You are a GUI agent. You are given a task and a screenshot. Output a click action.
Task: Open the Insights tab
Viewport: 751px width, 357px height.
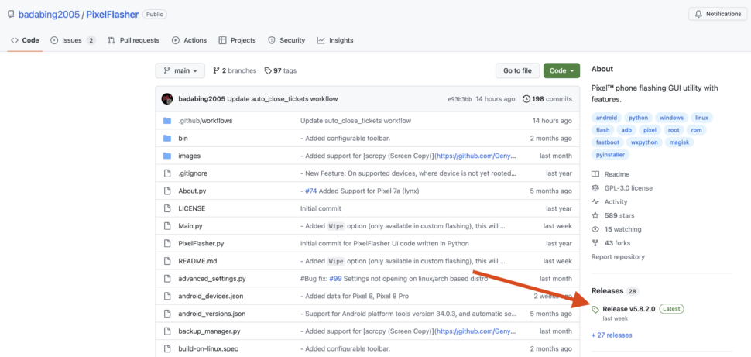pyautogui.click(x=335, y=40)
